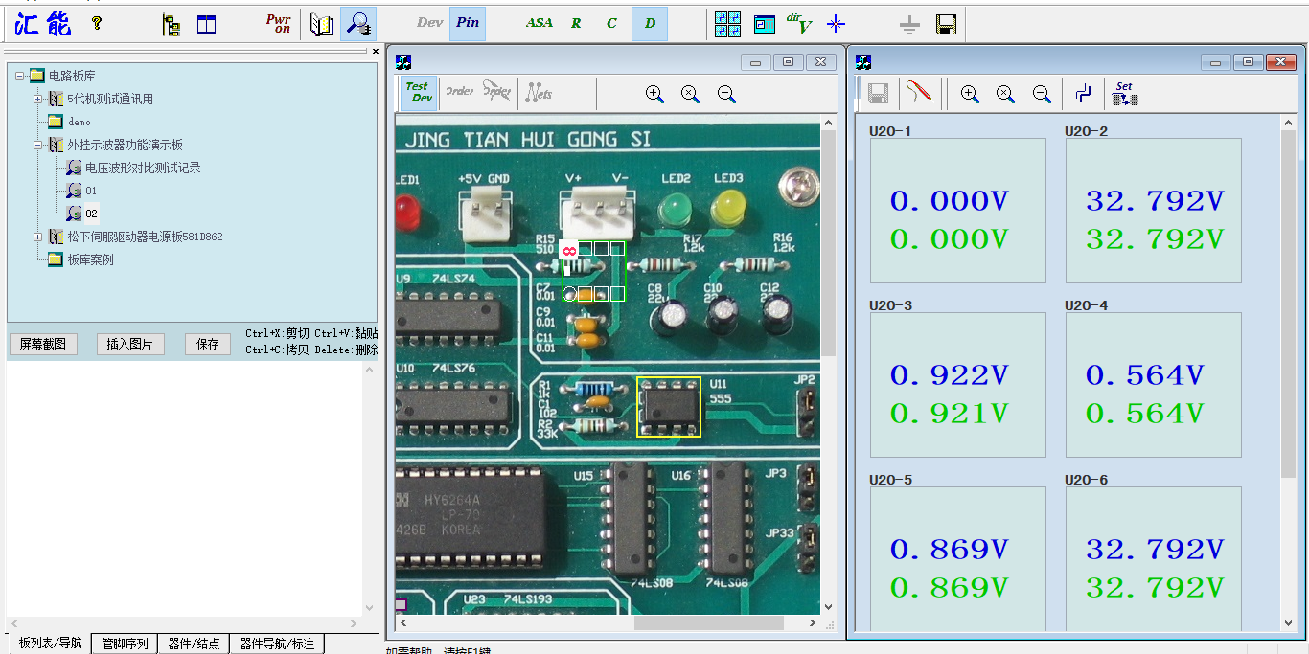
Task: Click board image vertical scrollbar down arrow
Action: point(828,607)
